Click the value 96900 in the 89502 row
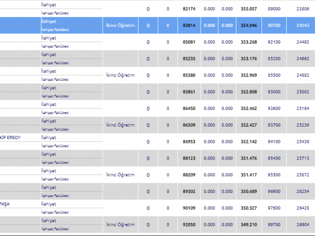 274,191
